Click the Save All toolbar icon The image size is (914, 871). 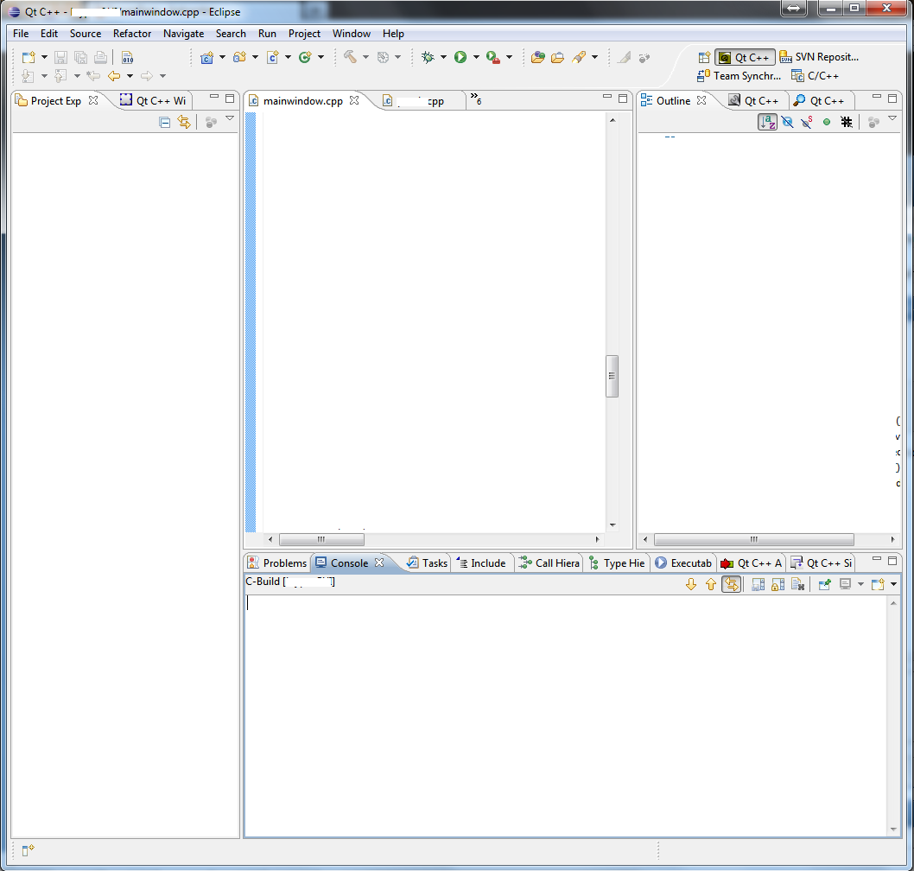pyautogui.click(x=80, y=57)
